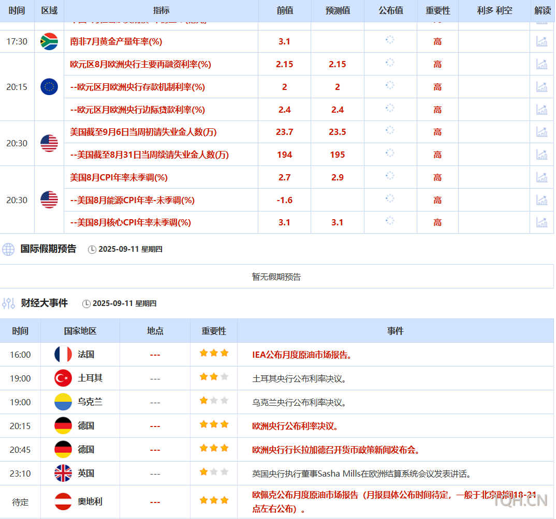This screenshot has width=556, height=519.
Task: Click the US flag beside 初请失业金人数
Action: (x=49, y=143)
